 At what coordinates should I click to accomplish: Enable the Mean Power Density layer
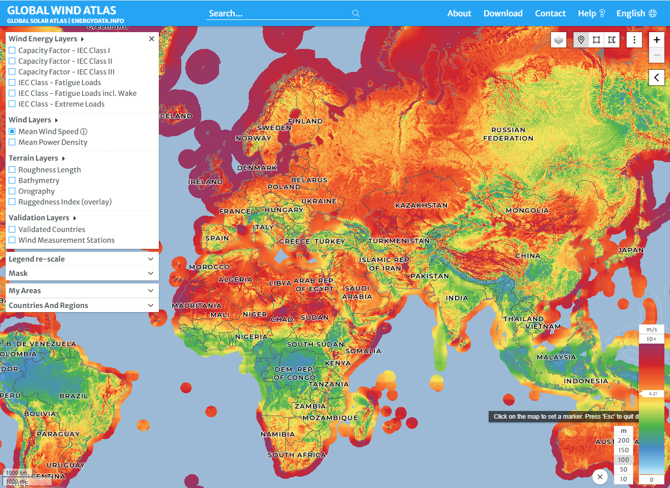point(12,142)
